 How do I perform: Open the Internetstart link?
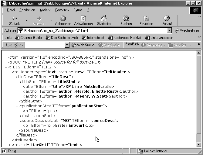click(x=93, y=38)
